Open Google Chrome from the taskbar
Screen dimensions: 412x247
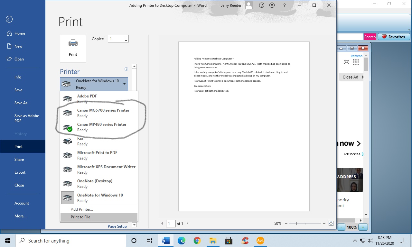pos(197,241)
